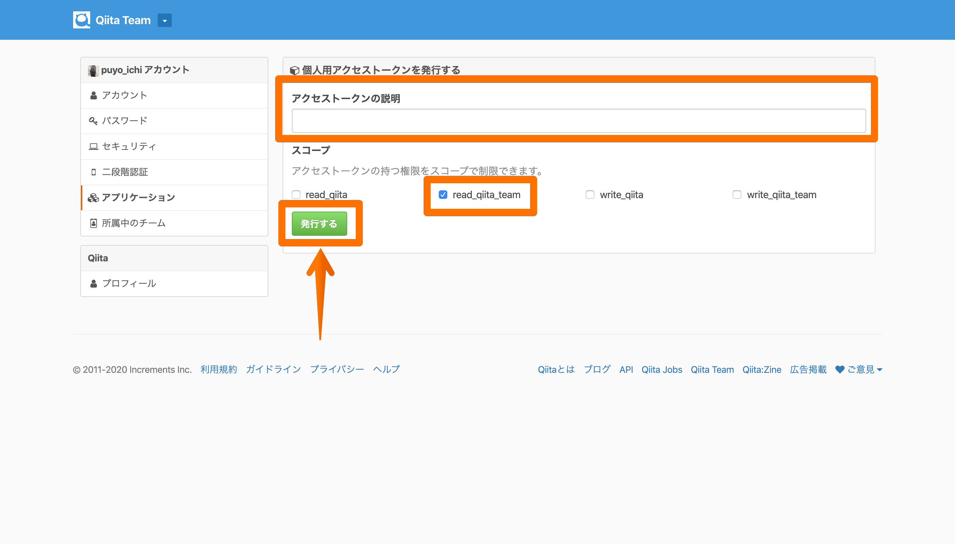
Task: Open アカウント in the settings sidebar
Action: point(124,95)
